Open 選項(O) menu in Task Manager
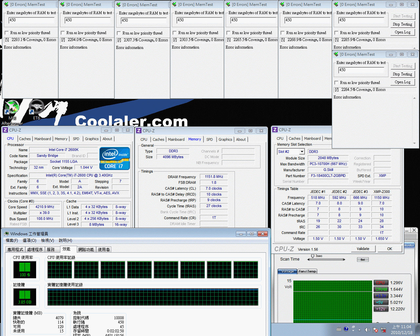This screenshot has width=420, height=336. click(x=29, y=241)
